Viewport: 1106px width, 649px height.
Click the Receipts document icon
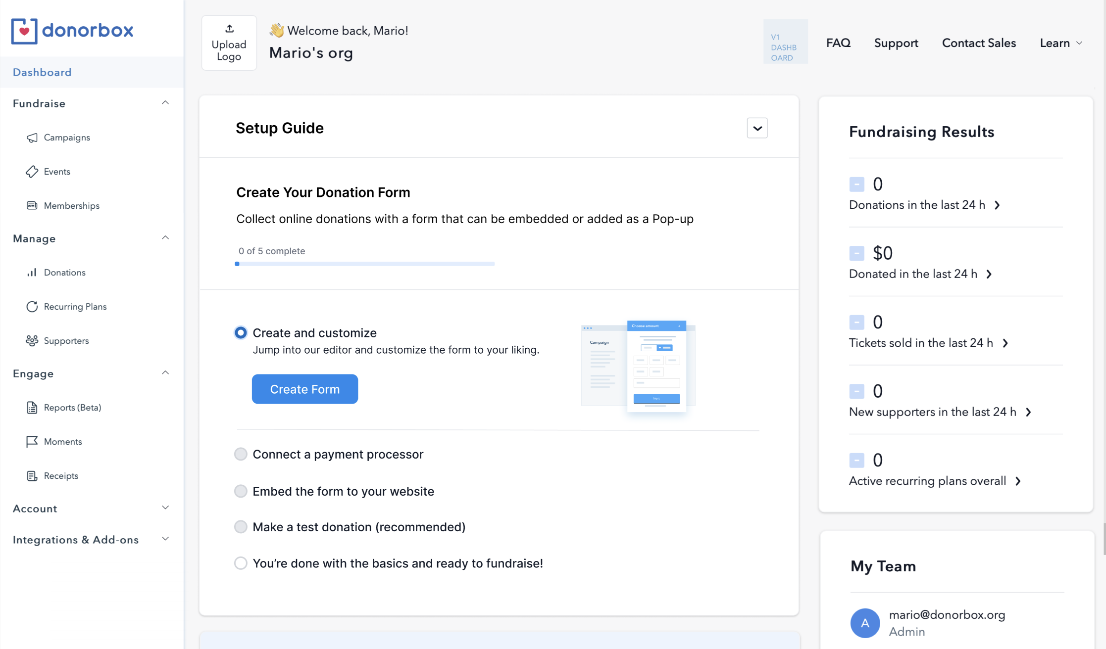pyautogui.click(x=32, y=476)
